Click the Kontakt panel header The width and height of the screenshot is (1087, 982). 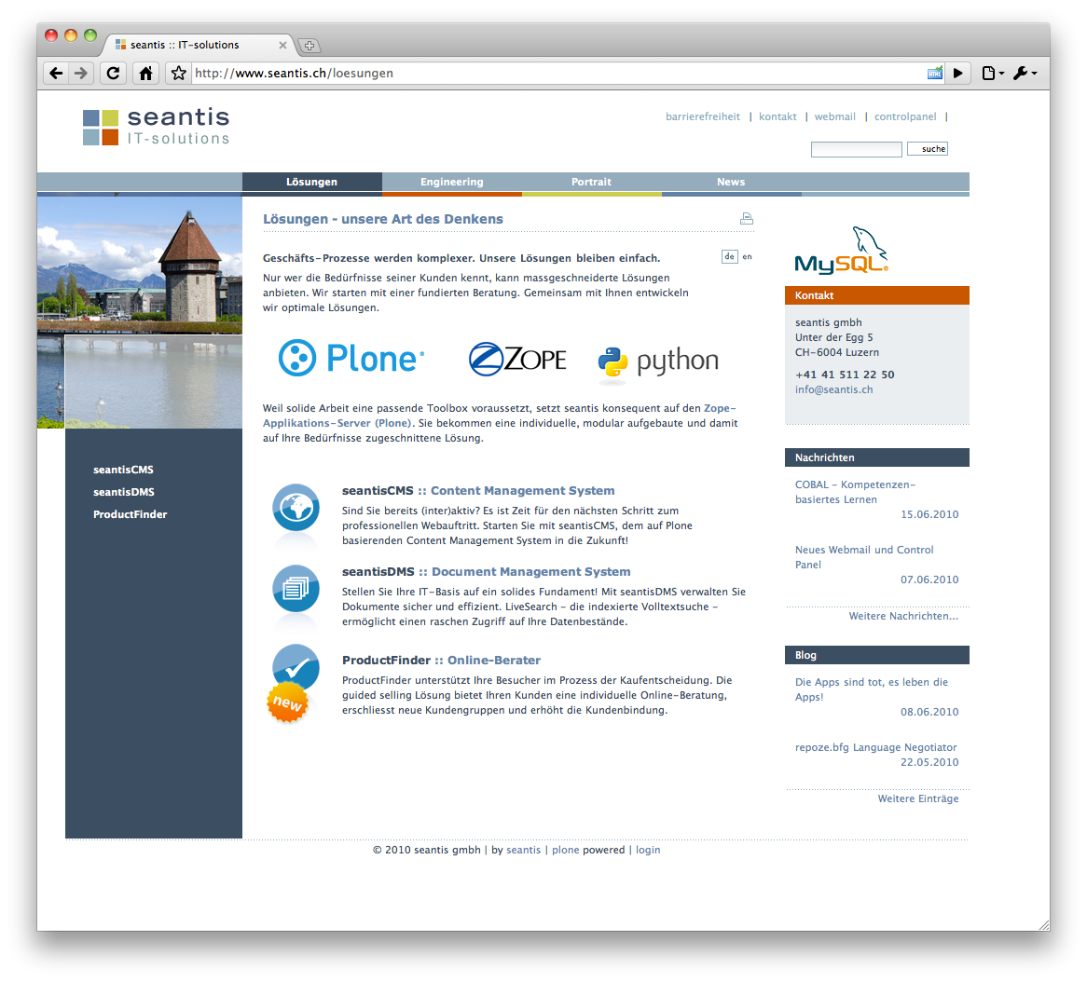[x=877, y=295]
